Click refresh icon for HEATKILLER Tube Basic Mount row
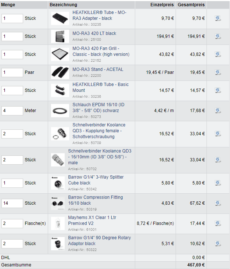Screen dimensions: 230x269 point(218,90)
